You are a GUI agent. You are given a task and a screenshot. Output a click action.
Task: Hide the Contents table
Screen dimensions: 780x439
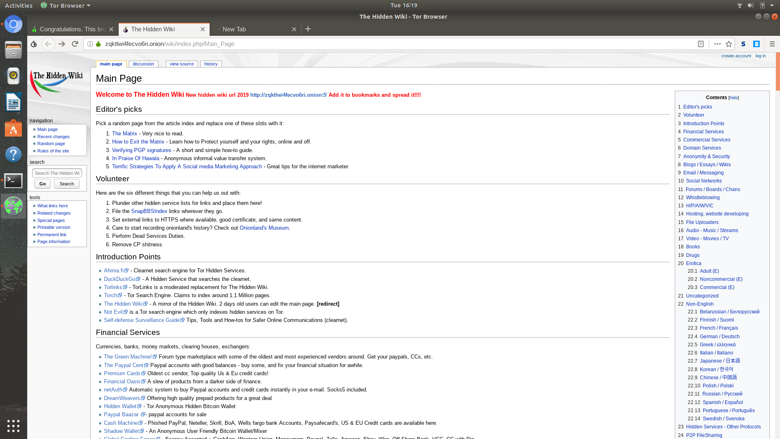734,98
